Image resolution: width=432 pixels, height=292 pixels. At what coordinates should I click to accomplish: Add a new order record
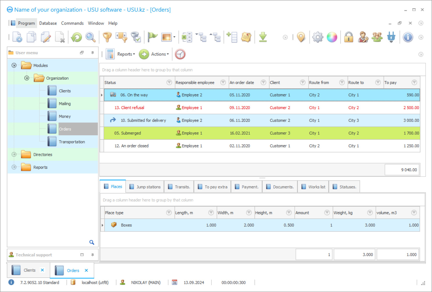[x=17, y=37]
